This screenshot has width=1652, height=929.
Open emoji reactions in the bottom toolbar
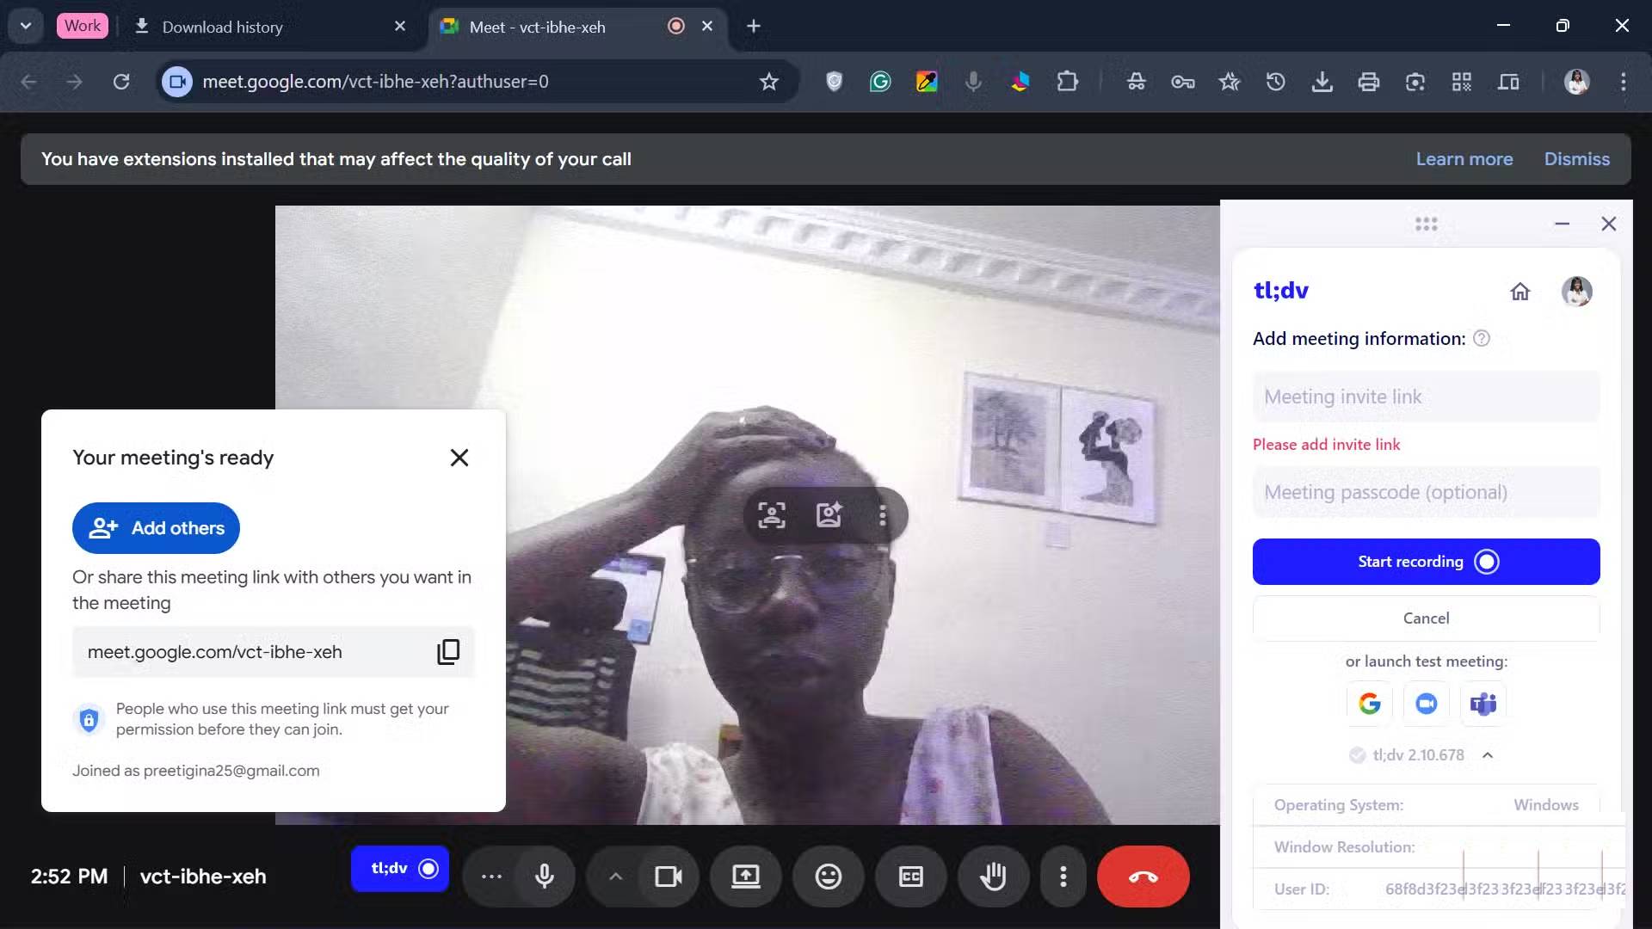pyautogui.click(x=828, y=877)
